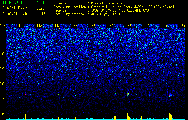
Task: Click the 0.8 frequency axis label
Action: pyautogui.click(x=3, y=84)
